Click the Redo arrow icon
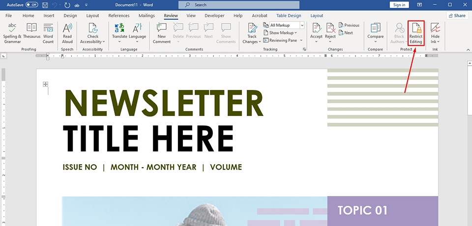 [67, 5]
